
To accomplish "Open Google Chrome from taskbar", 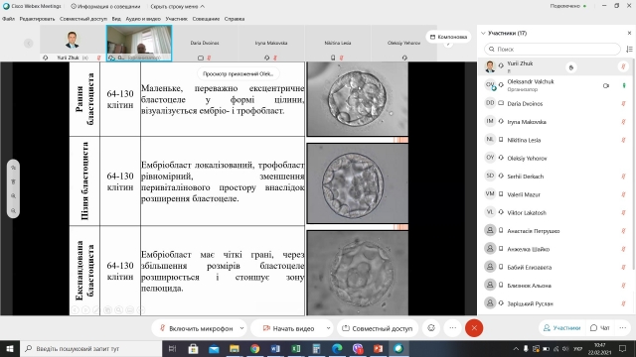I will tap(254, 348).
